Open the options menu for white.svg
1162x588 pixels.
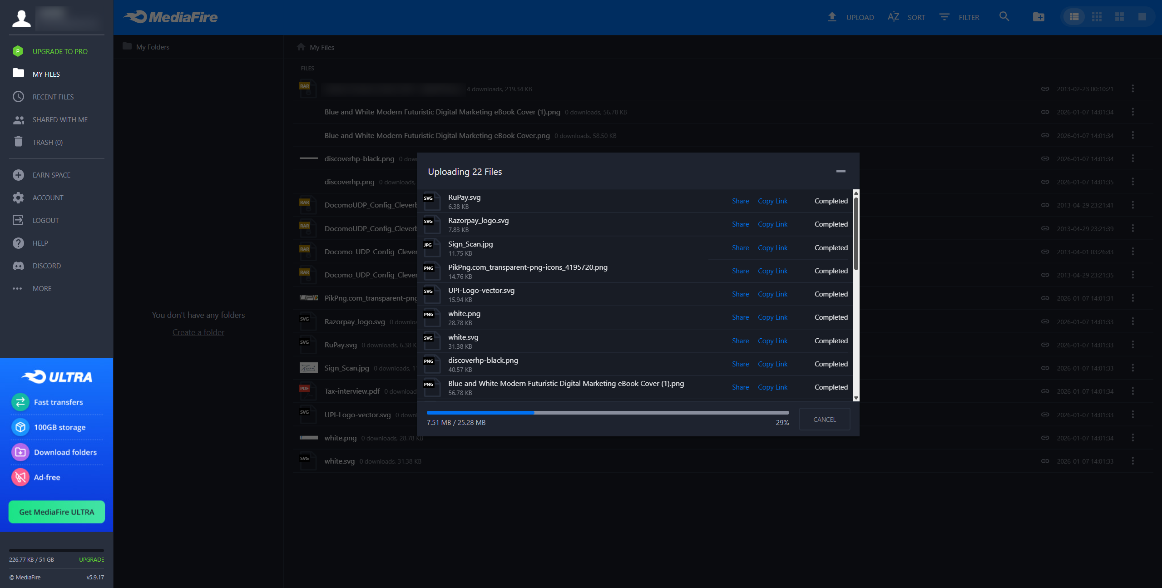point(1132,461)
